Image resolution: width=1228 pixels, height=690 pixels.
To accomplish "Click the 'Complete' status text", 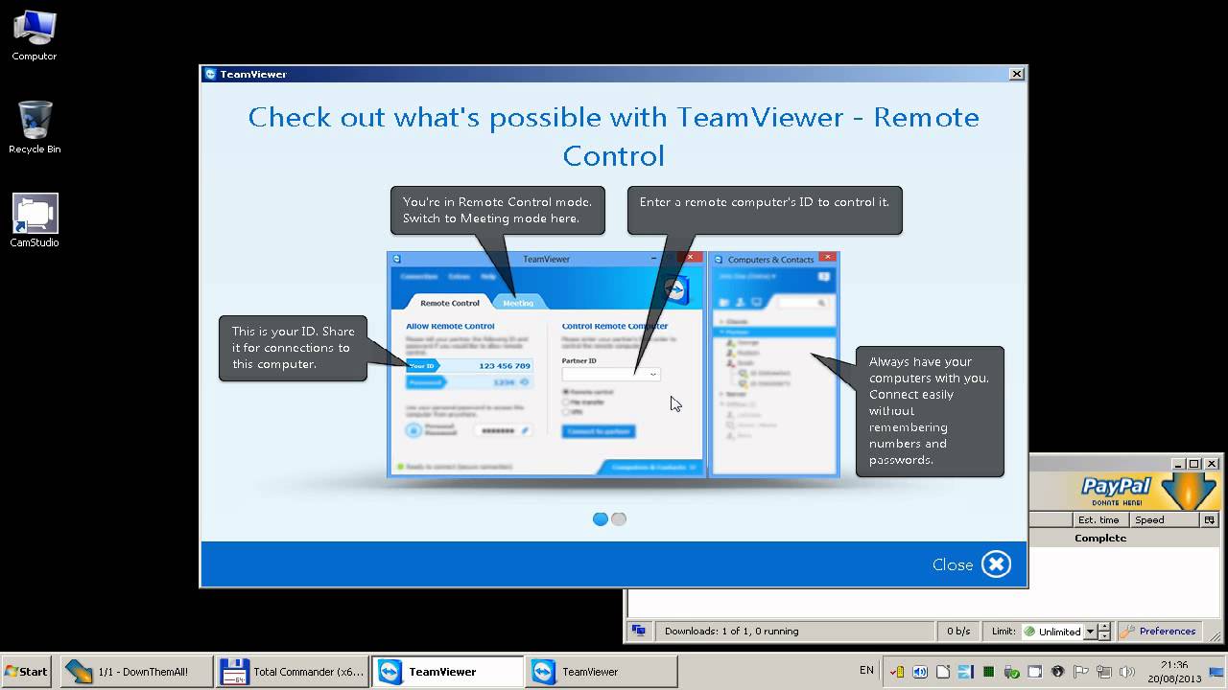I will (1100, 538).
